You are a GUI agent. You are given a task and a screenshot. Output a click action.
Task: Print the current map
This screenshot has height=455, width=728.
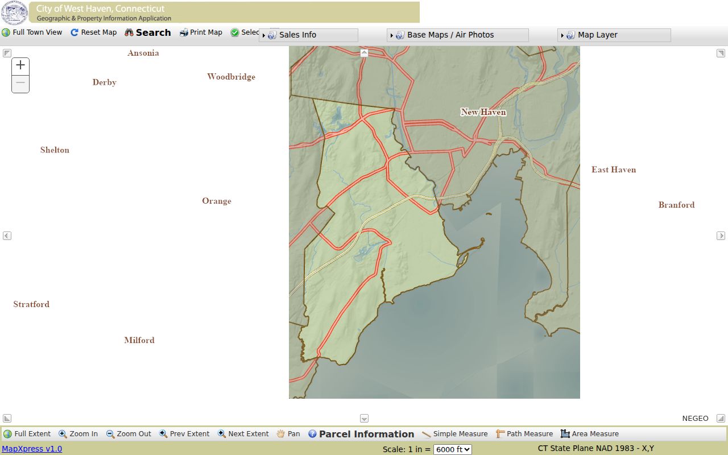click(201, 32)
